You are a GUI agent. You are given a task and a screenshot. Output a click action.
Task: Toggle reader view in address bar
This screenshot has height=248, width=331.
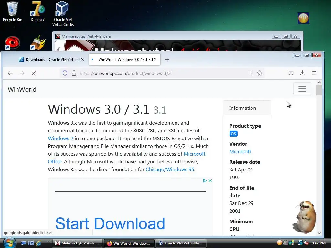click(251, 73)
